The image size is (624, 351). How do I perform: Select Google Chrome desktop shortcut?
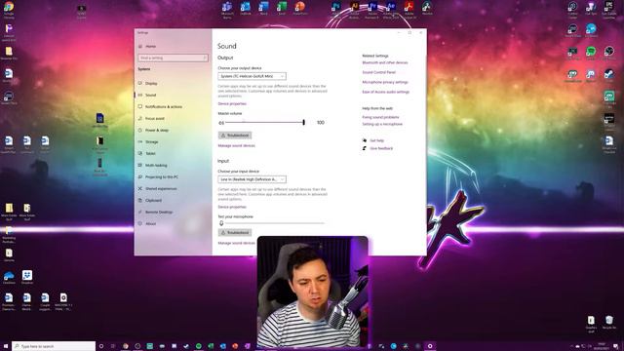9,10
